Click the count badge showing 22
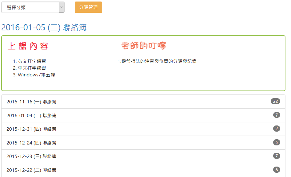The width and height of the screenshot is (291, 177). (x=275, y=102)
